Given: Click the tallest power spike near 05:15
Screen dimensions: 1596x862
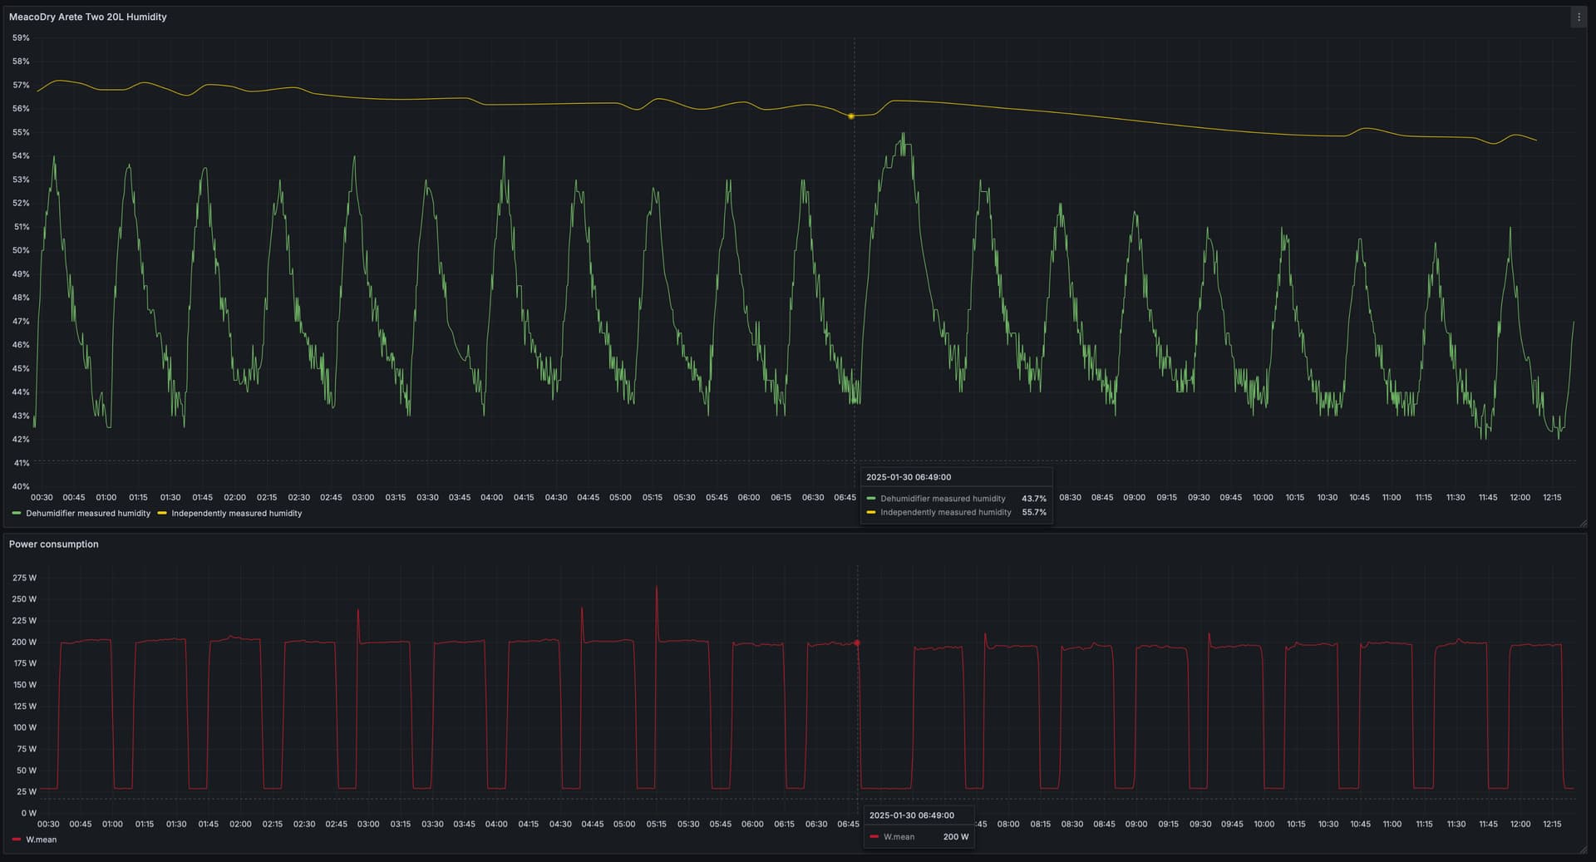Looking at the screenshot, I should point(657,589).
